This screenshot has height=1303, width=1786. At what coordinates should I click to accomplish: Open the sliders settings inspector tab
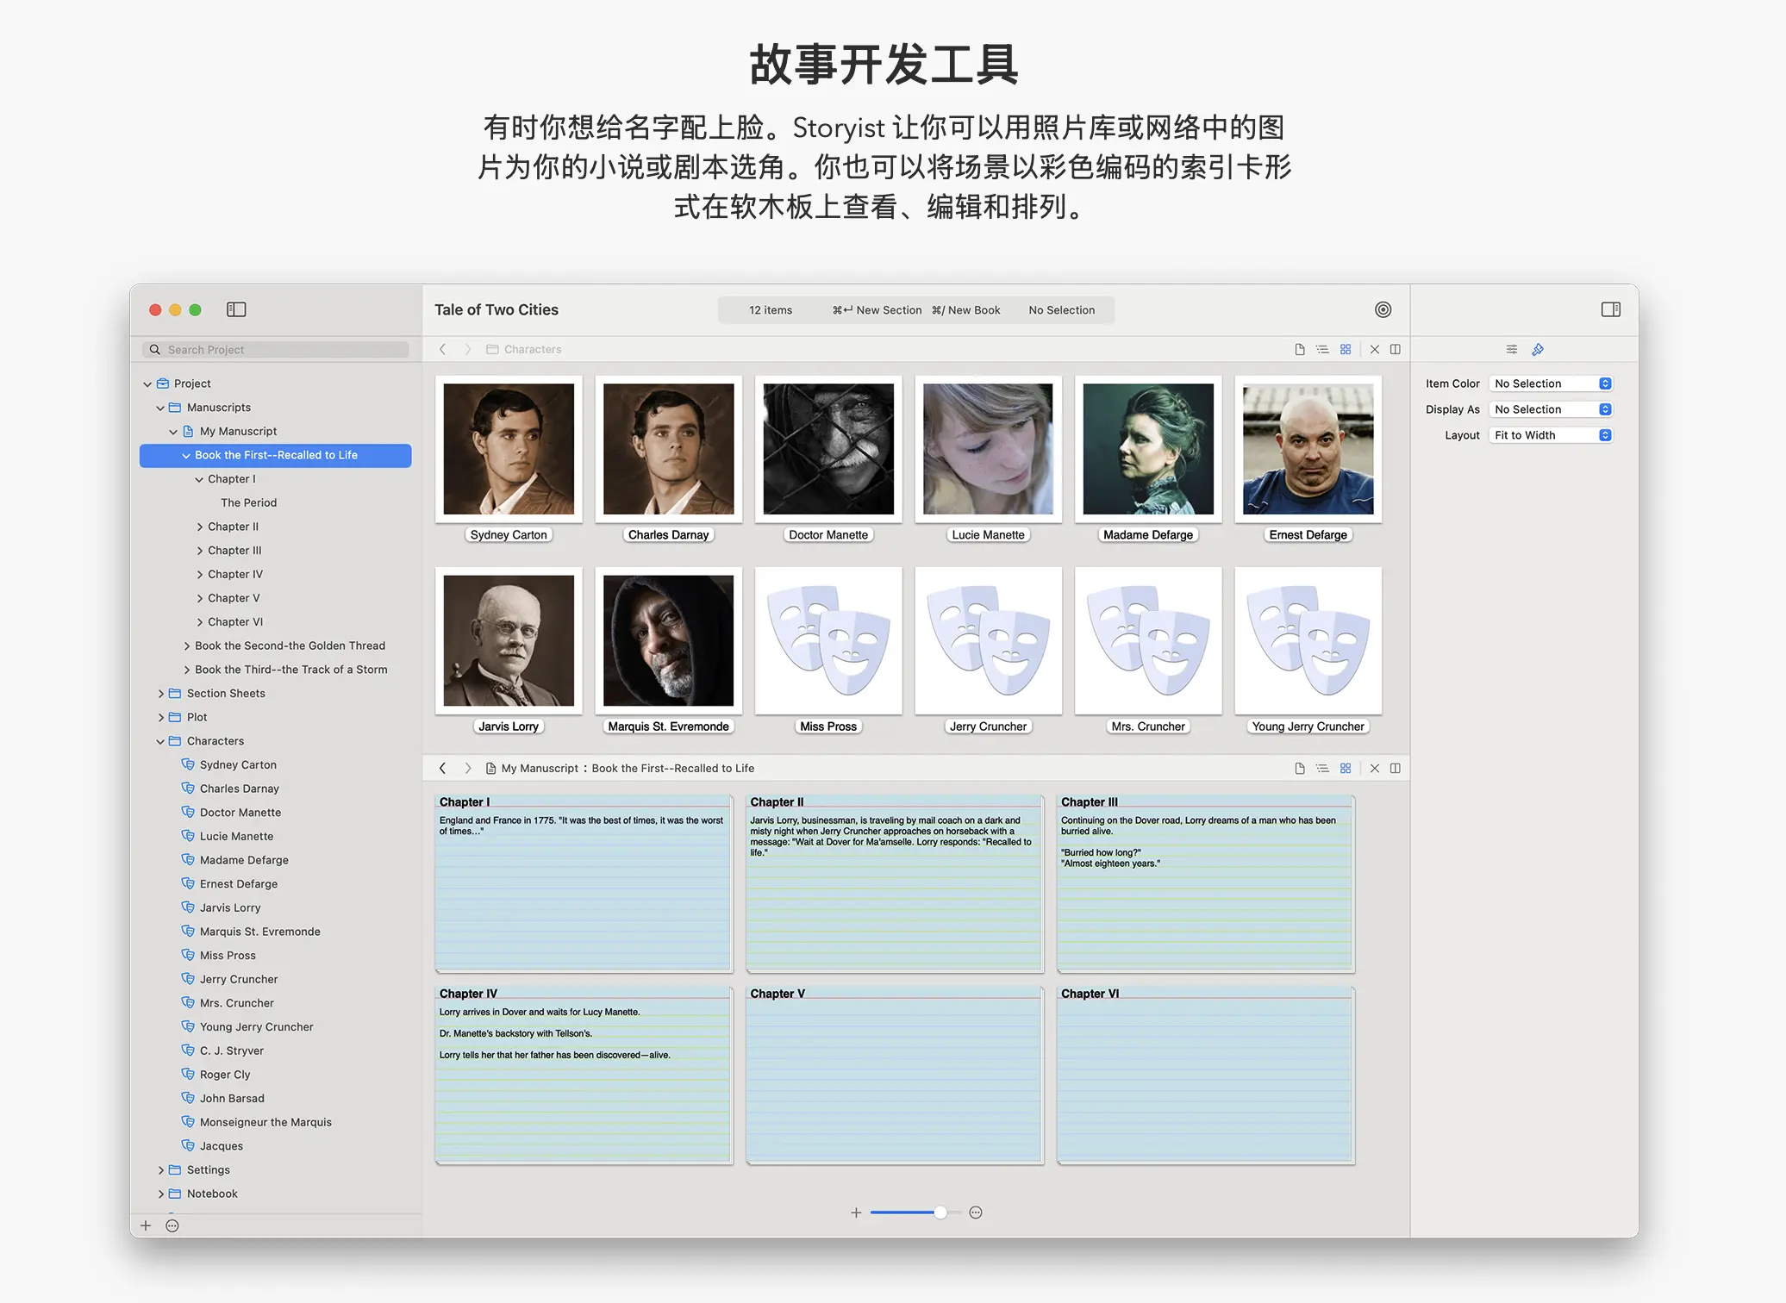pyautogui.click(x=1511, y=349)
